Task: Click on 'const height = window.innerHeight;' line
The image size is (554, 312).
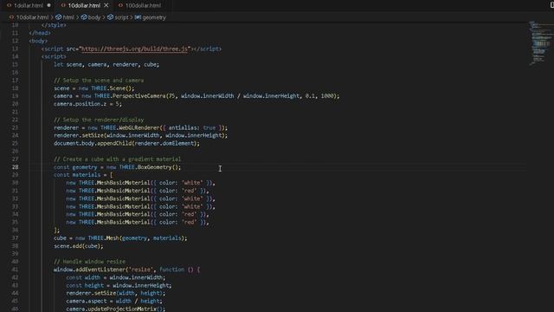Action: coord(119,285)
